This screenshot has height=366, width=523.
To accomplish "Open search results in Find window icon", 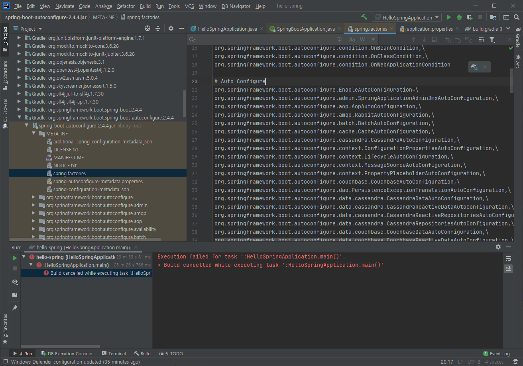I will tap(435, 39).
